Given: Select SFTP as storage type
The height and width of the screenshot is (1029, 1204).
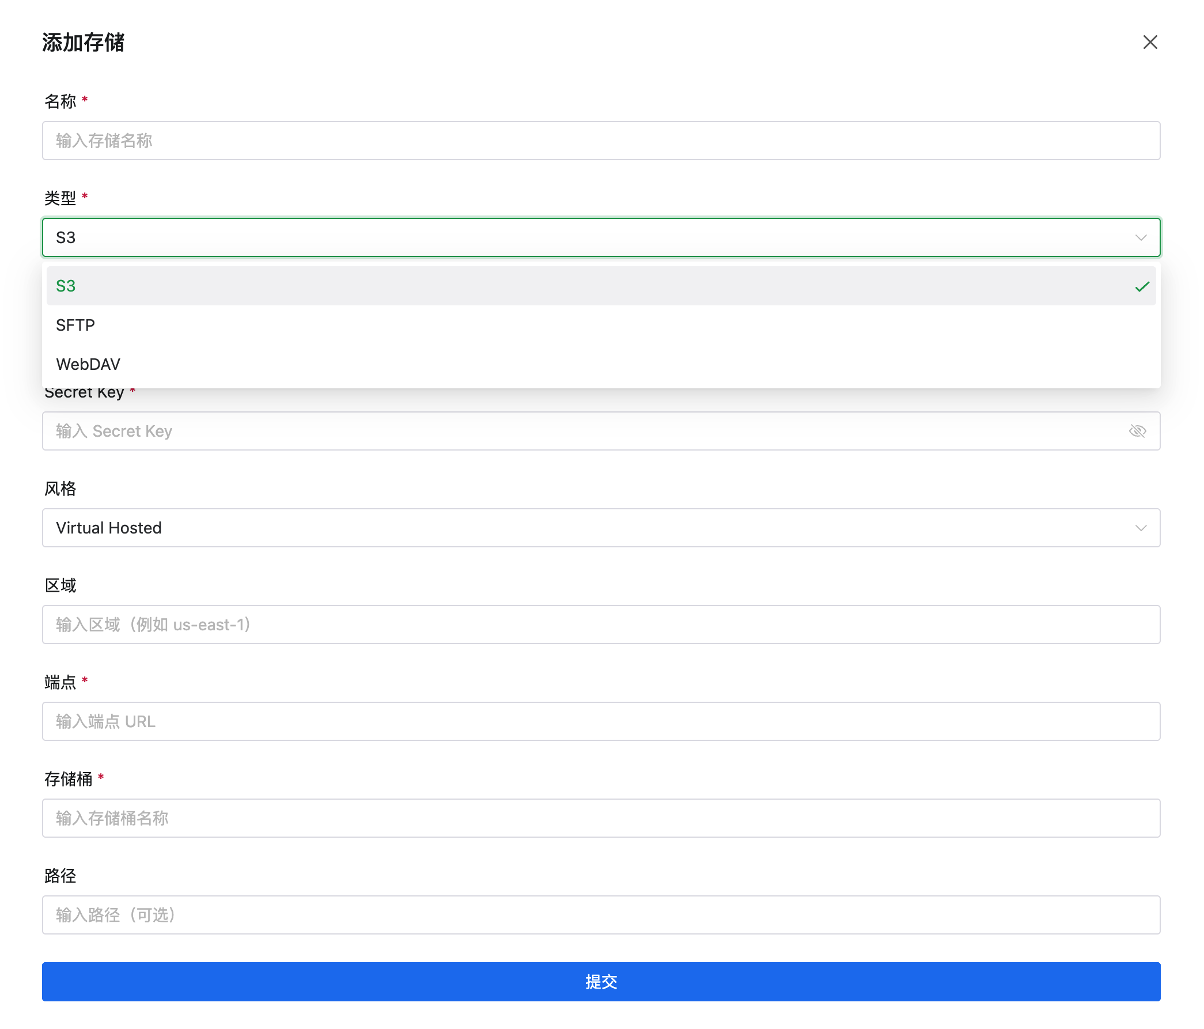Looking at the screenshot, I should [x=75, y=325].
